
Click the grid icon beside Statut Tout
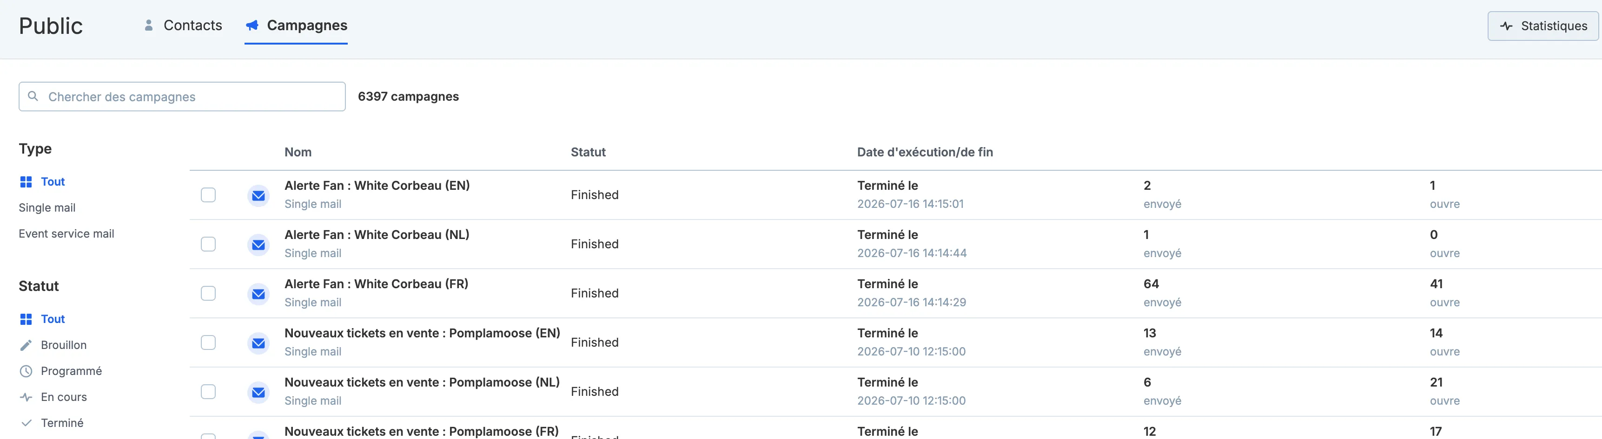[x=26, y=319]
